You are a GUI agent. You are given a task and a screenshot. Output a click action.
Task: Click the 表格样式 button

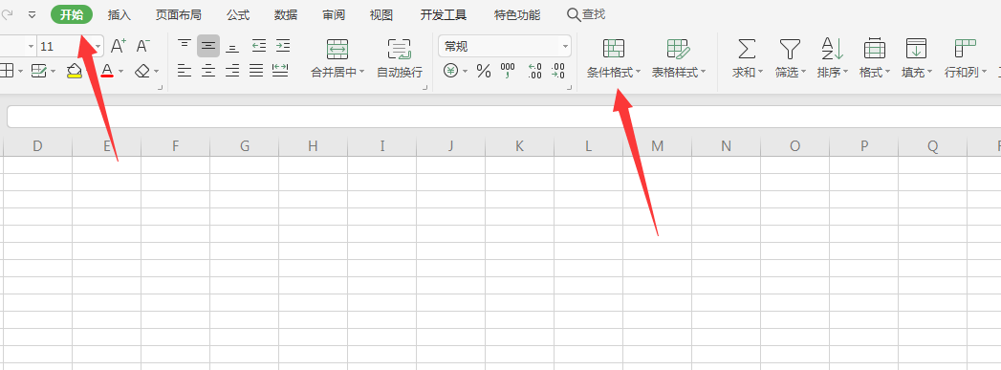coord(679,58)
